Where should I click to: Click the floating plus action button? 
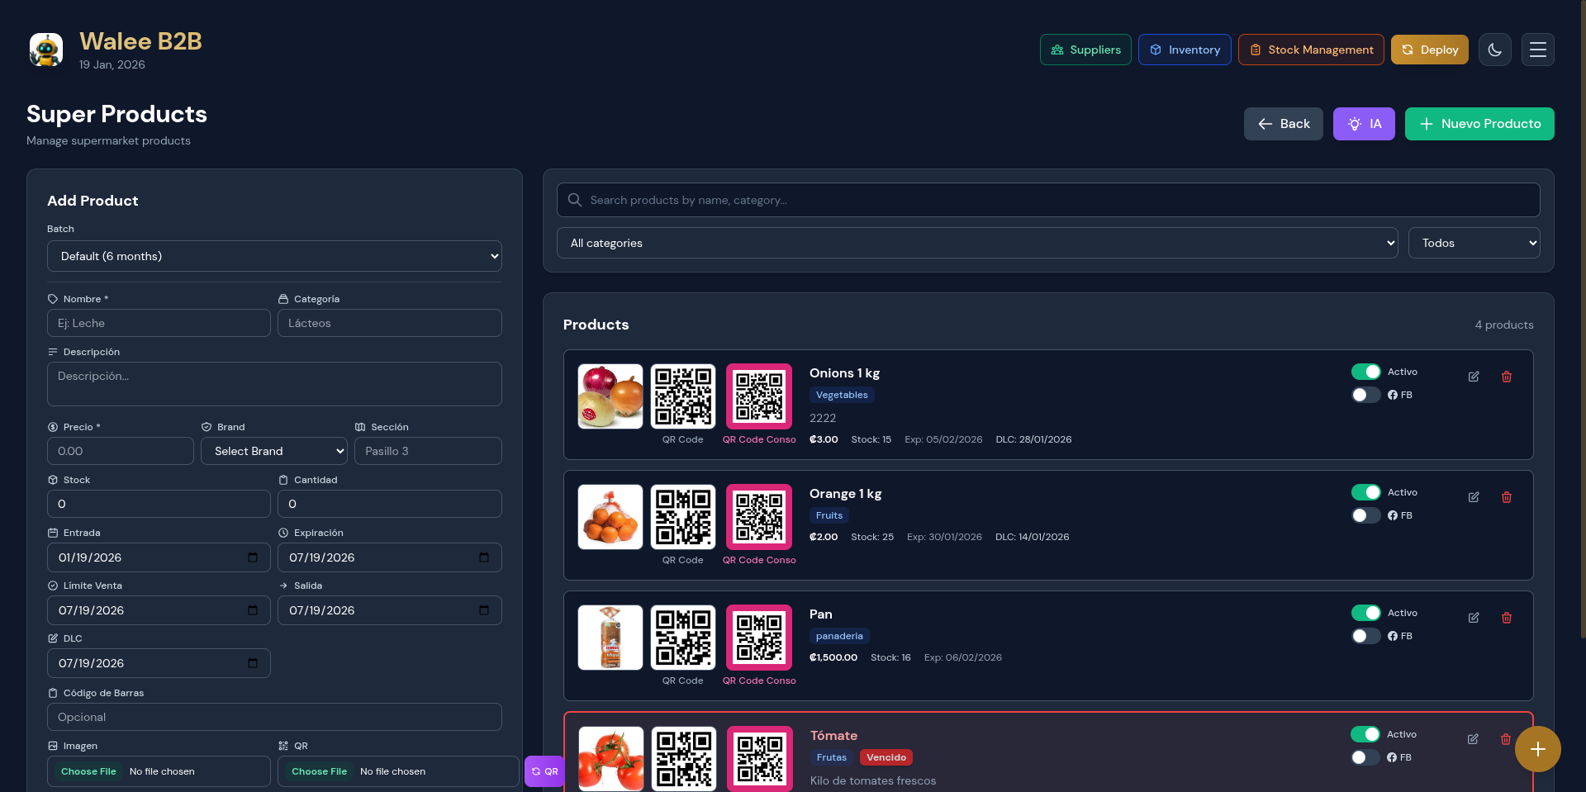[x=1538, y=749]
